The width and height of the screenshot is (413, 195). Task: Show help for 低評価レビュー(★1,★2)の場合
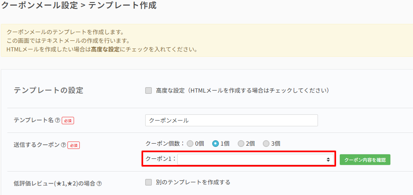pos(99,183)
